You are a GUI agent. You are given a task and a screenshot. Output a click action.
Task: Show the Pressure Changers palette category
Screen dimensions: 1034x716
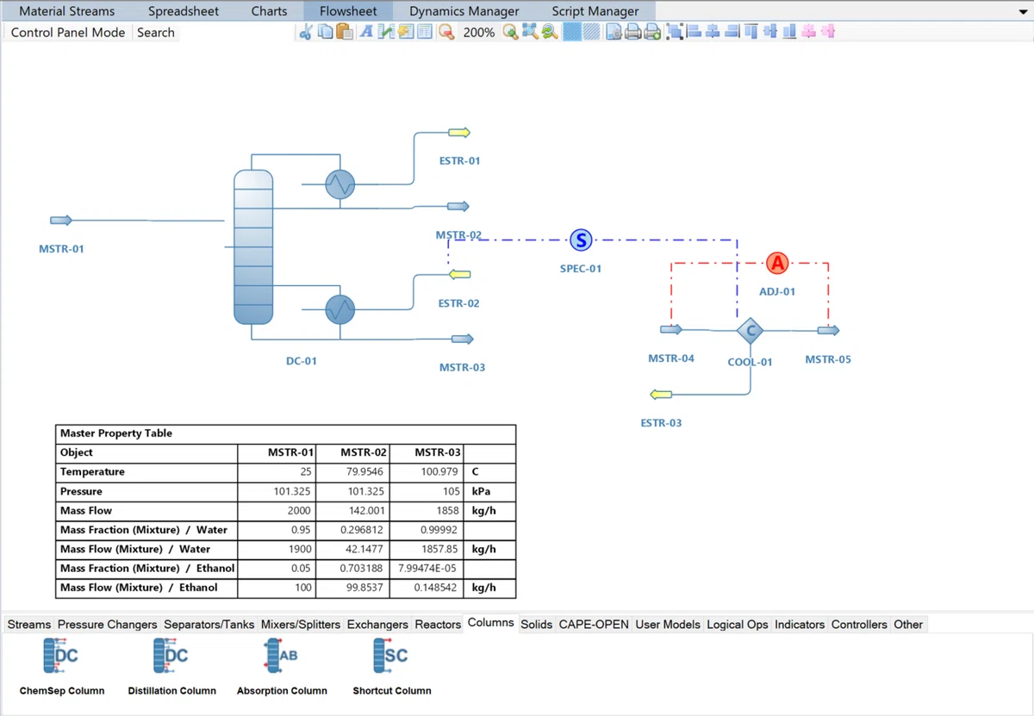click(108, 624)
